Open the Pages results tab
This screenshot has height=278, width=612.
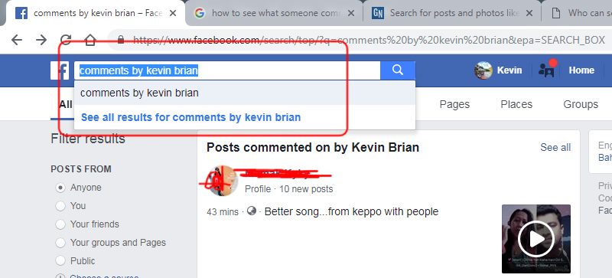454,104
